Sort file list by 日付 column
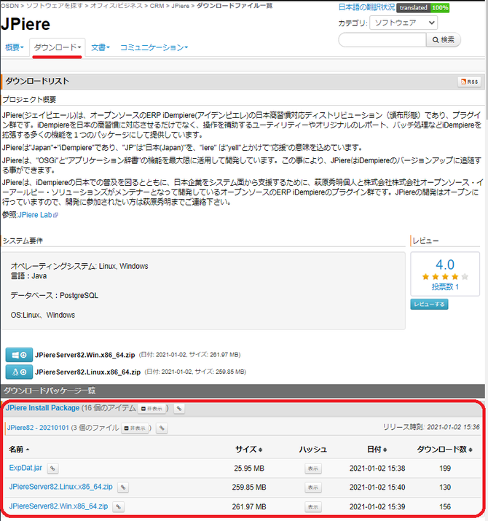The image size is (488, 521). point(377,450)
